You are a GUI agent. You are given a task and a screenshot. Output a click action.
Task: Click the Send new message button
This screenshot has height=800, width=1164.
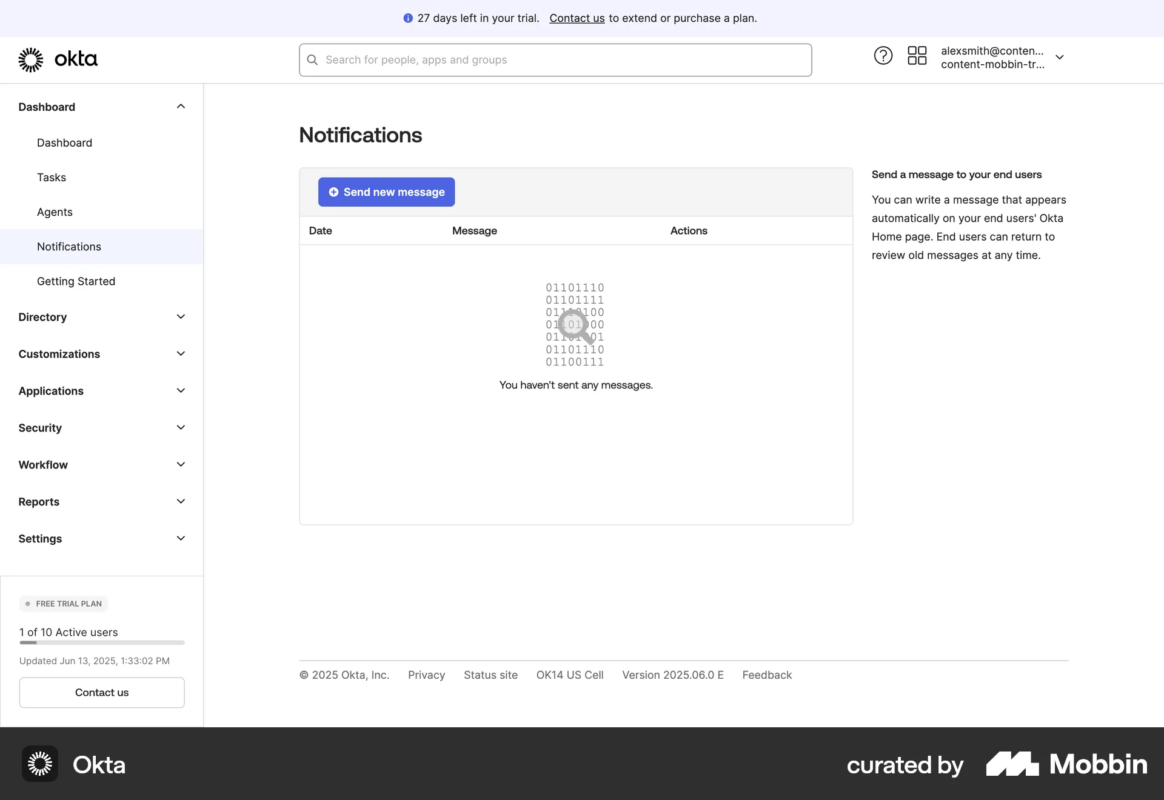(x=386, y=192)
